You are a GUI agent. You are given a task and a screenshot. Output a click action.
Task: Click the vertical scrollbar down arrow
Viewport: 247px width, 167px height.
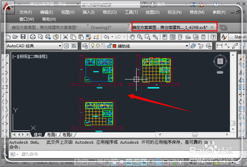click(x=233, y=129)
